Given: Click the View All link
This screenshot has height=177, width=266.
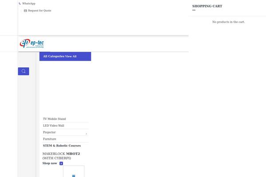Looking at the screenshot, I should tap(71, 56).
